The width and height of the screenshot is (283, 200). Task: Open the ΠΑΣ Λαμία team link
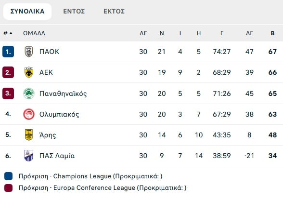tap(57, 156)
